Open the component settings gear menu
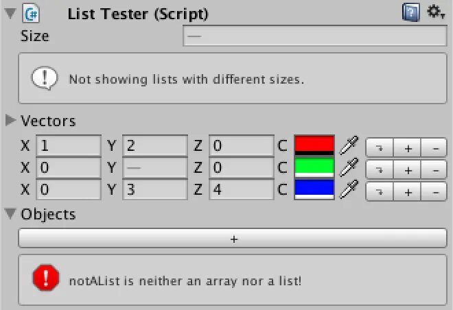453x310 pixels. (x=436, y=12)
